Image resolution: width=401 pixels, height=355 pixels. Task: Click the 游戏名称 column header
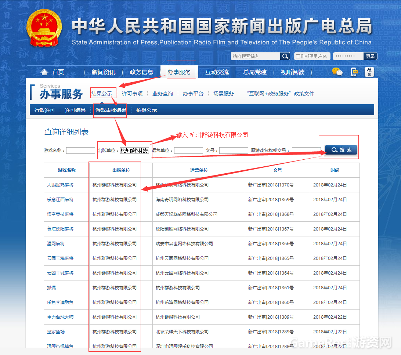(x=66, y=170)
